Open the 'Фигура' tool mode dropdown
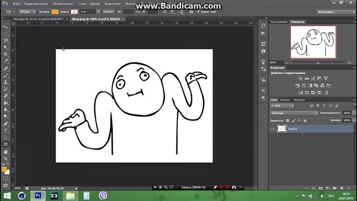357x201 pixels. click(27, 12)
